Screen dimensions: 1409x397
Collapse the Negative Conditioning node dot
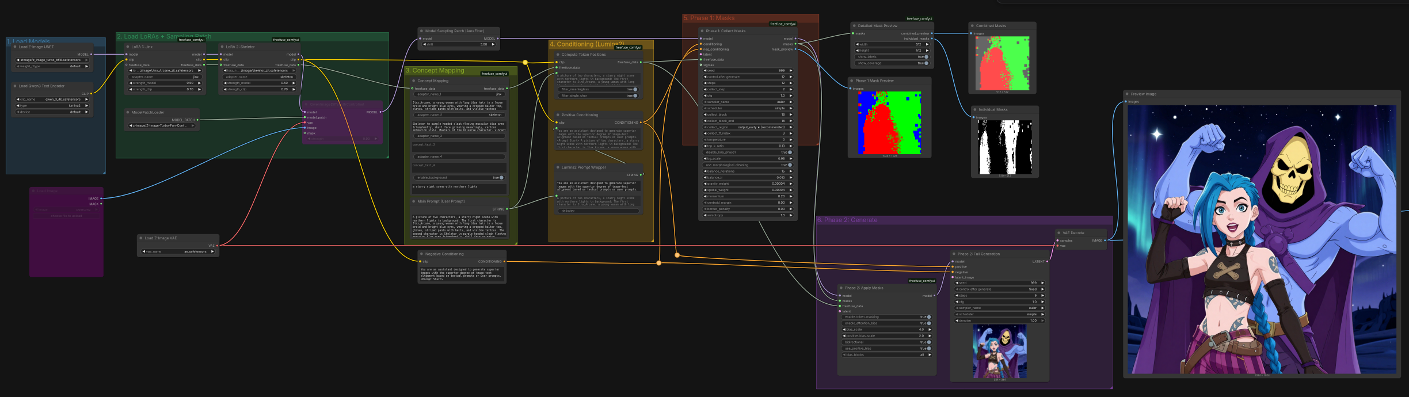[x=421, y=254]
